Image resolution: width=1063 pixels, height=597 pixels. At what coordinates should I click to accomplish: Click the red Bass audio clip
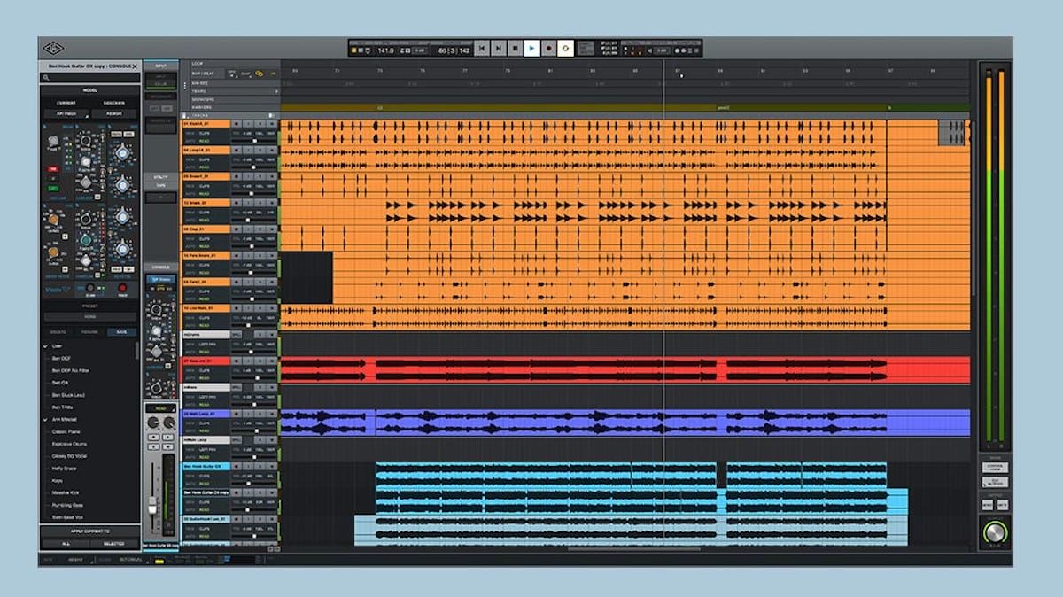coord(625,369)
